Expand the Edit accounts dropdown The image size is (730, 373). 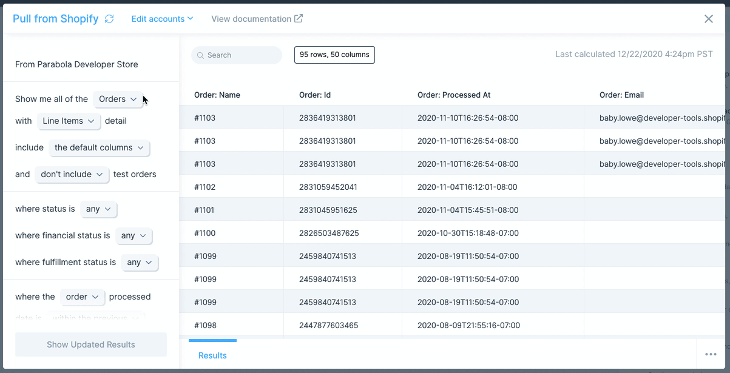(162, 19)
